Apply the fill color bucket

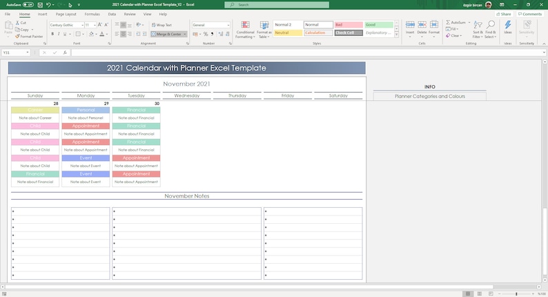tap(91, 34)
